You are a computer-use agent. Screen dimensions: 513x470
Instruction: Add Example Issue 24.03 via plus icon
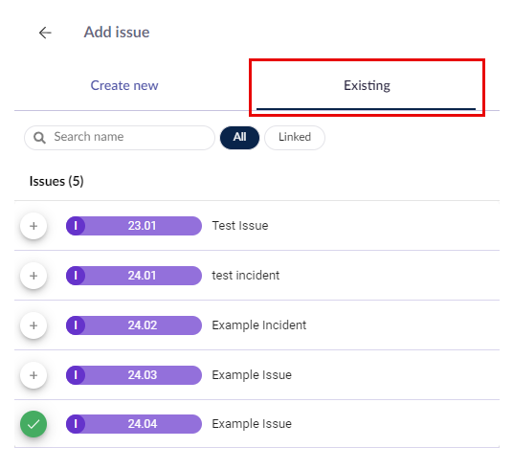click(33, 375)
